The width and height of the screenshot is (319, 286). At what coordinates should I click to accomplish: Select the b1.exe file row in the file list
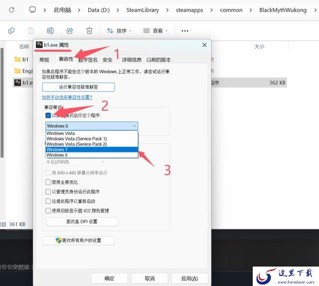(150, 83)
